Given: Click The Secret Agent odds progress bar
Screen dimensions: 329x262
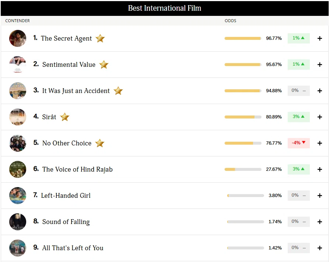Looking at the screenshot, I should pos(243,38).
